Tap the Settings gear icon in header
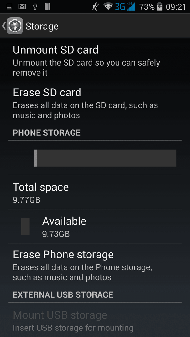This screenshot has height=337, width=190. tap(15, 26)
